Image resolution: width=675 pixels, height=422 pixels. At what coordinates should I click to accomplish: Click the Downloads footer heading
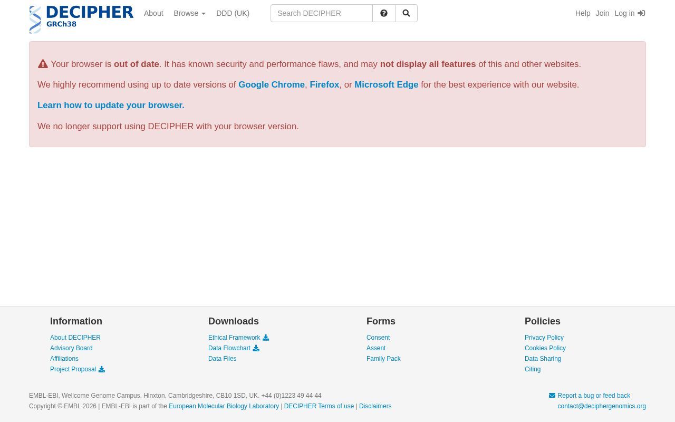(x=234, y=321)
